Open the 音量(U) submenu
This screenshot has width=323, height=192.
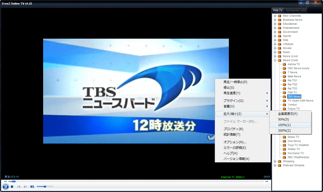pyautogui.click(x=243, y=106)
